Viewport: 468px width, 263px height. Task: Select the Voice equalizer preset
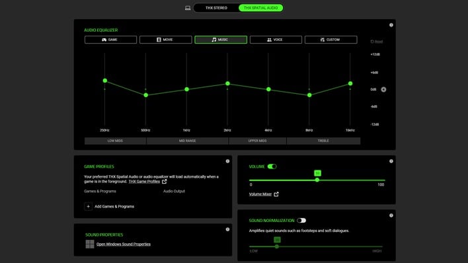coord(276,40)
